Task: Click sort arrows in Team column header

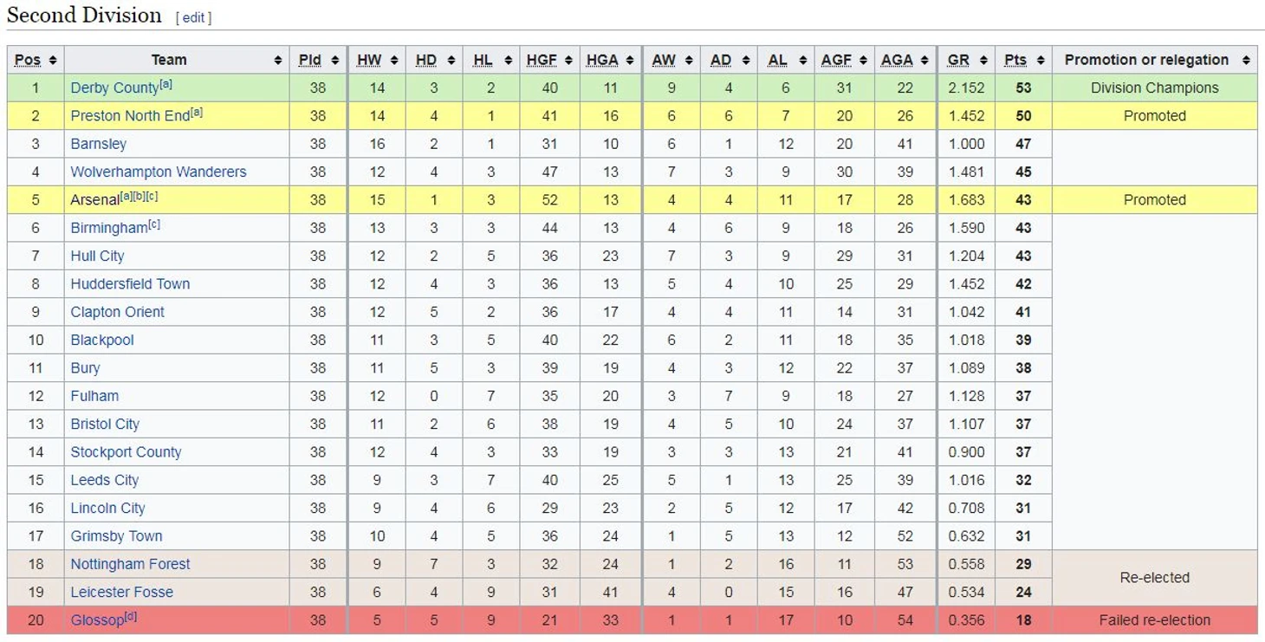Action: (277, 61)
